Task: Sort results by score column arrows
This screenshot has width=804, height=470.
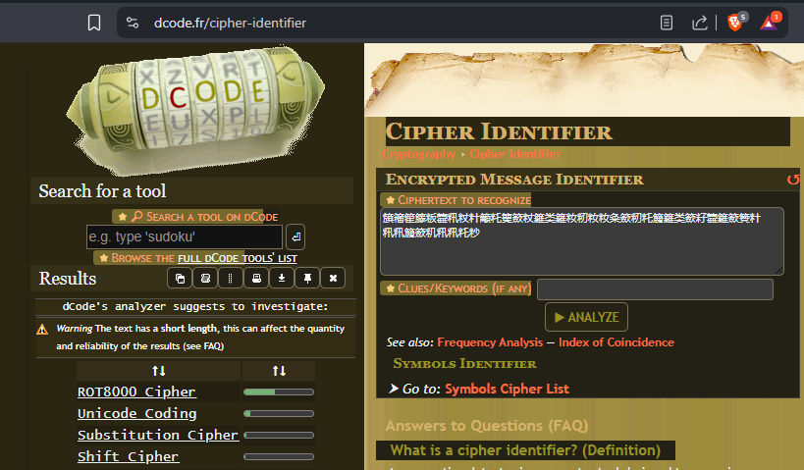Action: pyautogui.click(x=279, y=371)
